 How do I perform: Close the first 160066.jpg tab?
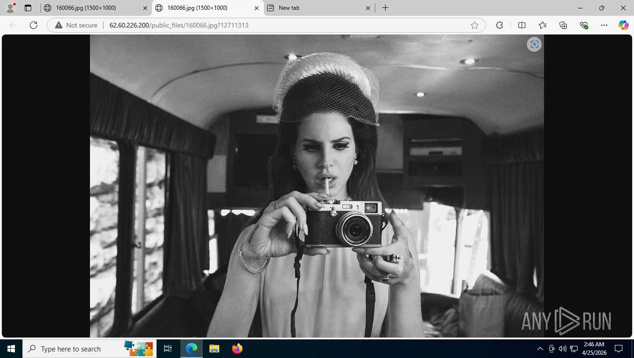coord(145,8)
